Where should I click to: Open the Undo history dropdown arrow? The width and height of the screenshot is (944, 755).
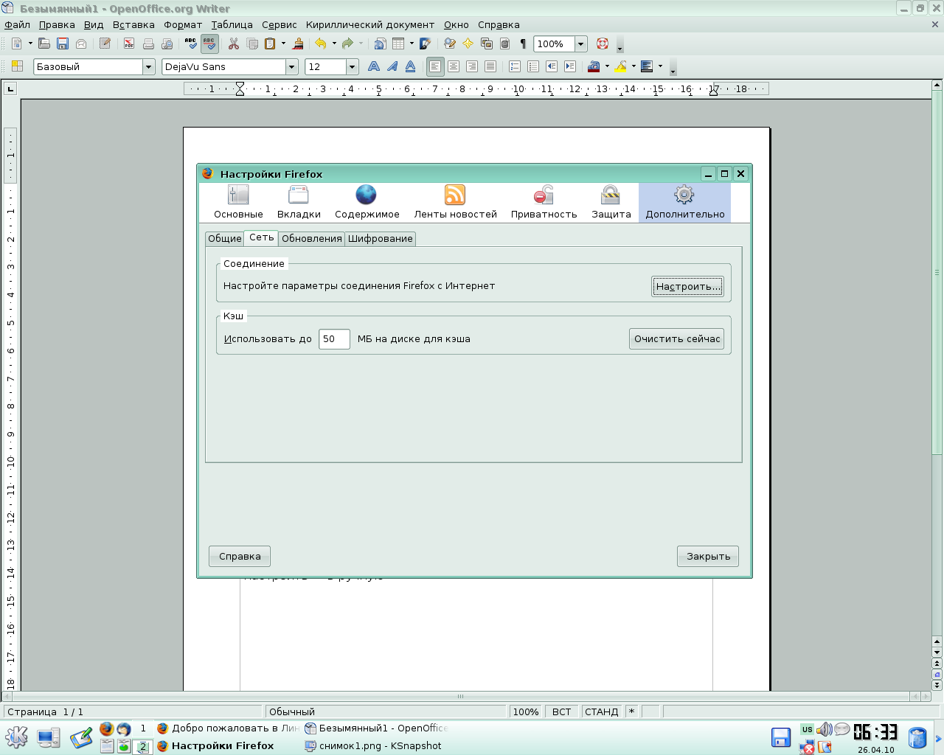pos(334,44)
